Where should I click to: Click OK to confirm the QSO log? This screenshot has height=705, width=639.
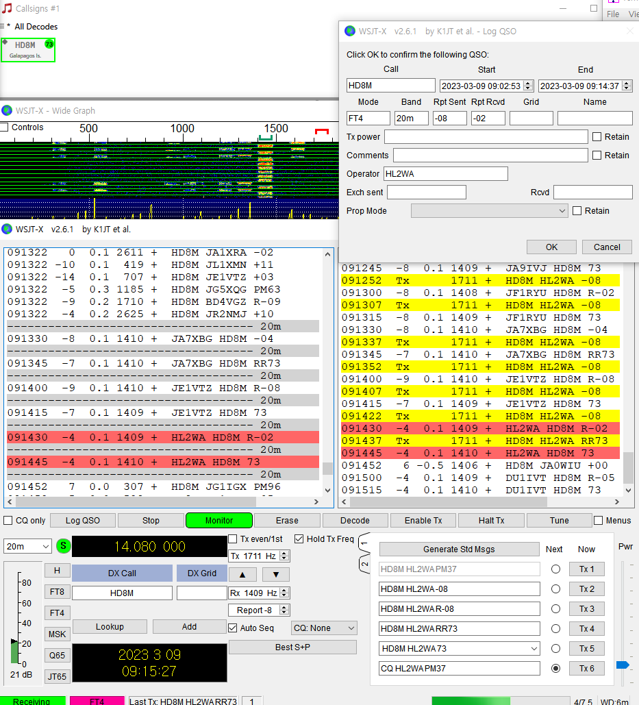click(x=551, y=247)
